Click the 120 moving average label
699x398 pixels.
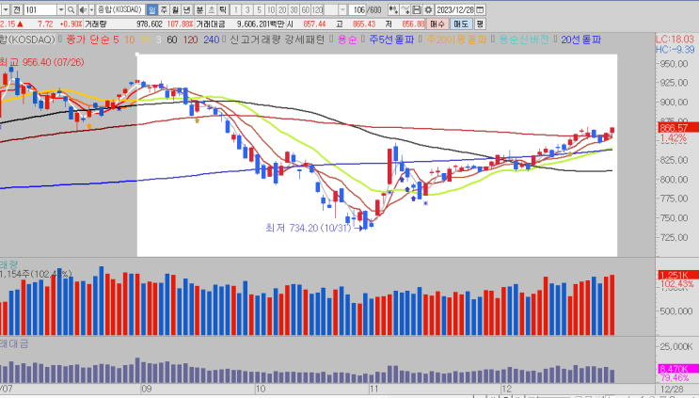click(x=190, y=40)
